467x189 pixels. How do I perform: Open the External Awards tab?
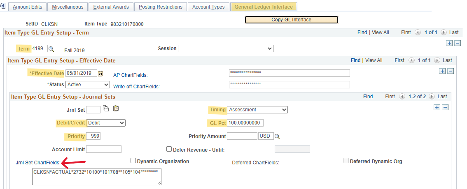tap(111, 7)
